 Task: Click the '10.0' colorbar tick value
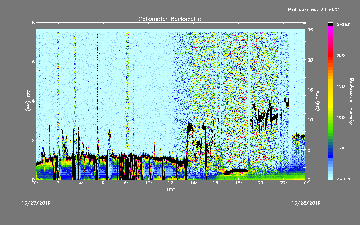coord(341,117)
